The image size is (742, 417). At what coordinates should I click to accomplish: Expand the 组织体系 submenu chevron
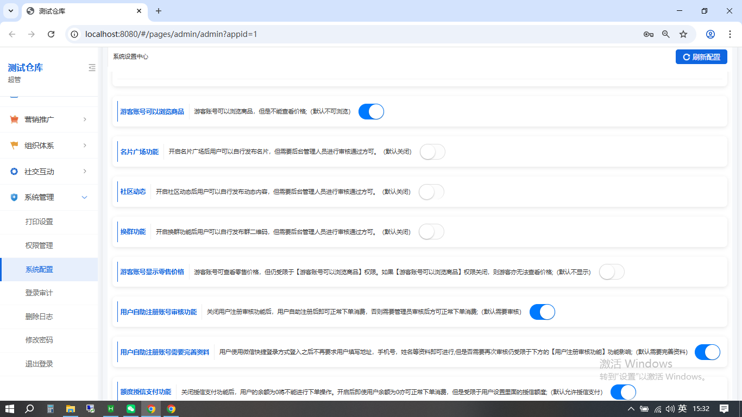pos(85,146)
